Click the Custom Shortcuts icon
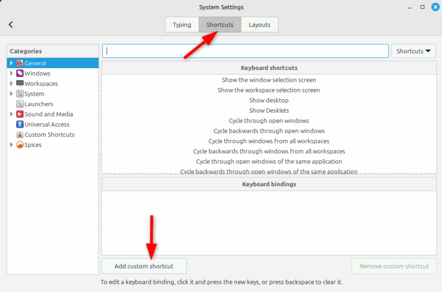This screenshot has width=442, height=292. coord(20,134)
